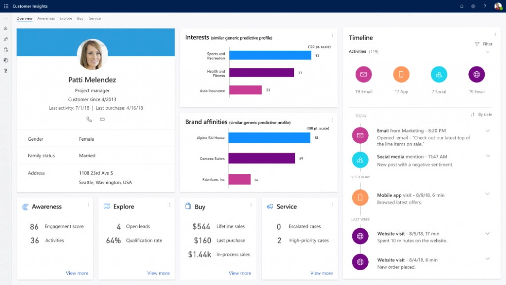
Task: Click the notifications bell icon
Action: [x=462, y=6]
